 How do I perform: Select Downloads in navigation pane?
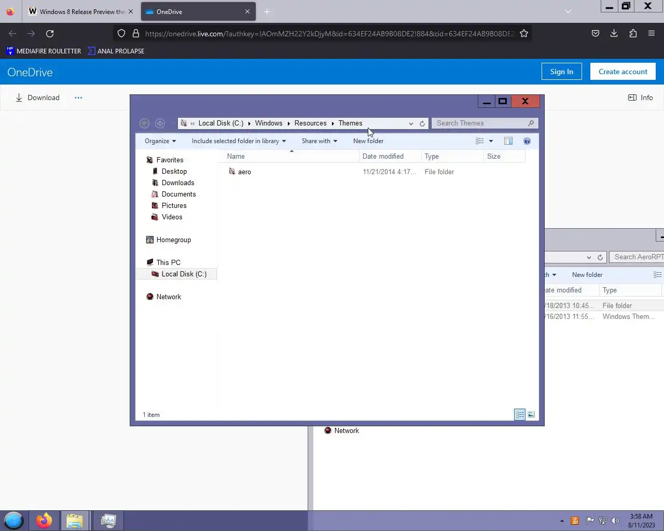[178, 183]
